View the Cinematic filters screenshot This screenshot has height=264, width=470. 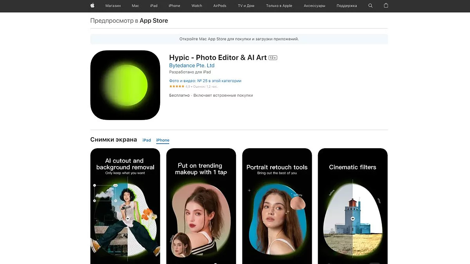(352, 206)
